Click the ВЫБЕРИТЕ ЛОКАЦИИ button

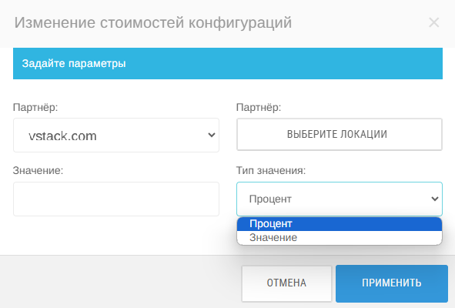coord(340,135)
